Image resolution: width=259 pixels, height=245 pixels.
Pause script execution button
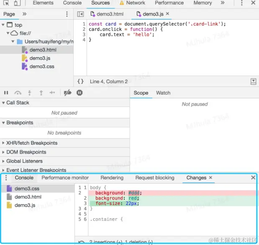[x=6, y=93]
